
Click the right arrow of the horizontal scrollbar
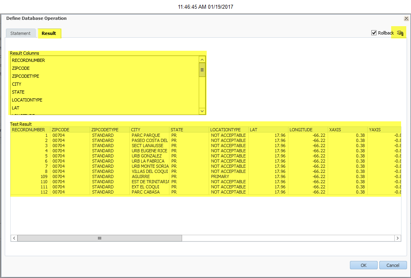(x=398, y=238)
